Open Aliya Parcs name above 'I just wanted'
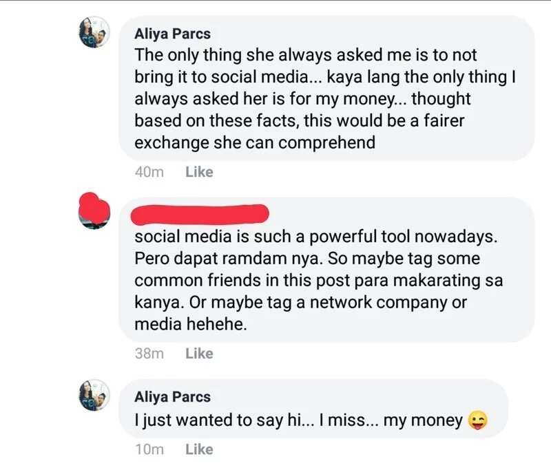 pyautogui.click(x=173, y=397)
